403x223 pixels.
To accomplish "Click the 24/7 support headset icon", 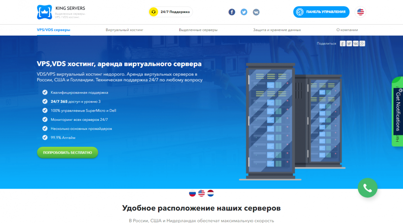I will 154,12.
